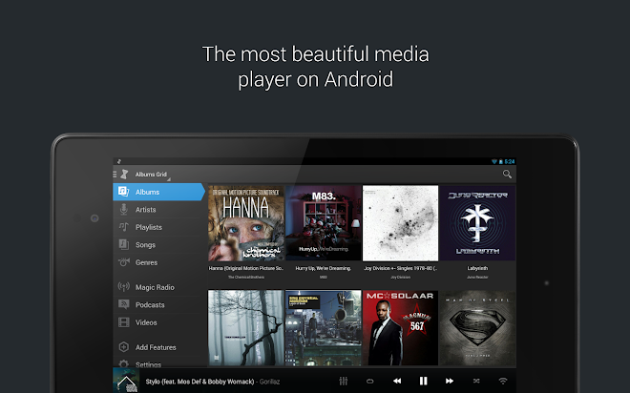Pause the current song
630x393 pixels.
424,381
